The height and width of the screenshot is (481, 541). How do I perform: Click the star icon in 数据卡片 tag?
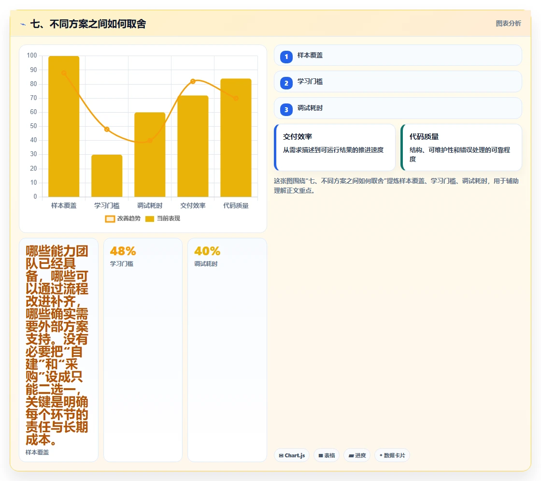pos(381,455)
